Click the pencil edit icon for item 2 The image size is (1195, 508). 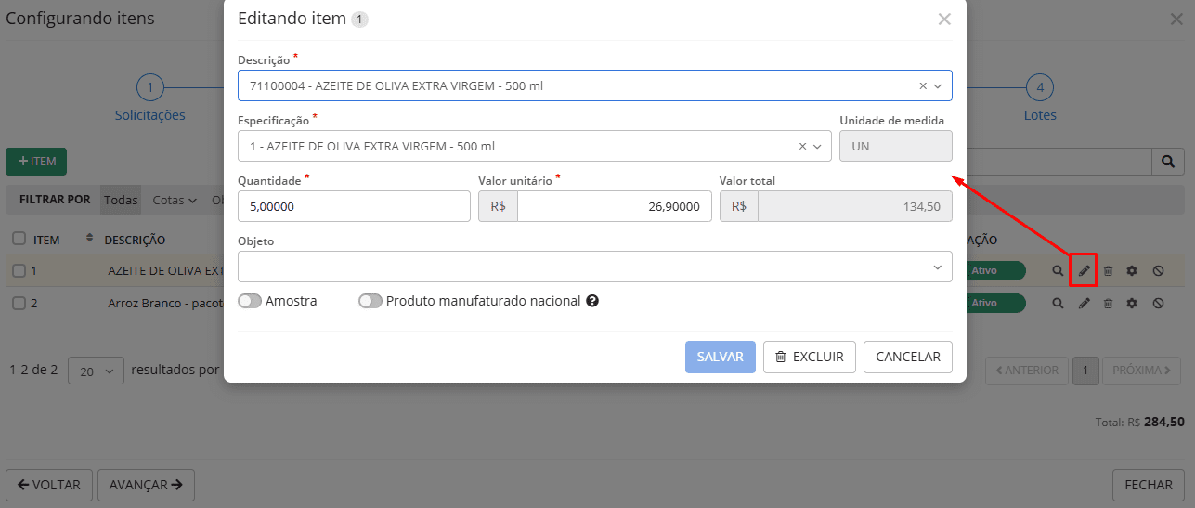pyautogui.click(x=1084, y=304)
